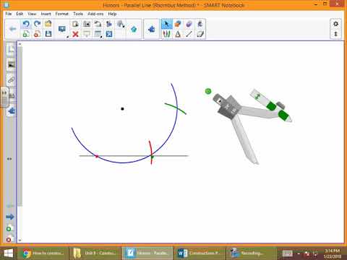Move toolbar with up-down arrow icon
The image size is (347, 260).
[335, 34]
